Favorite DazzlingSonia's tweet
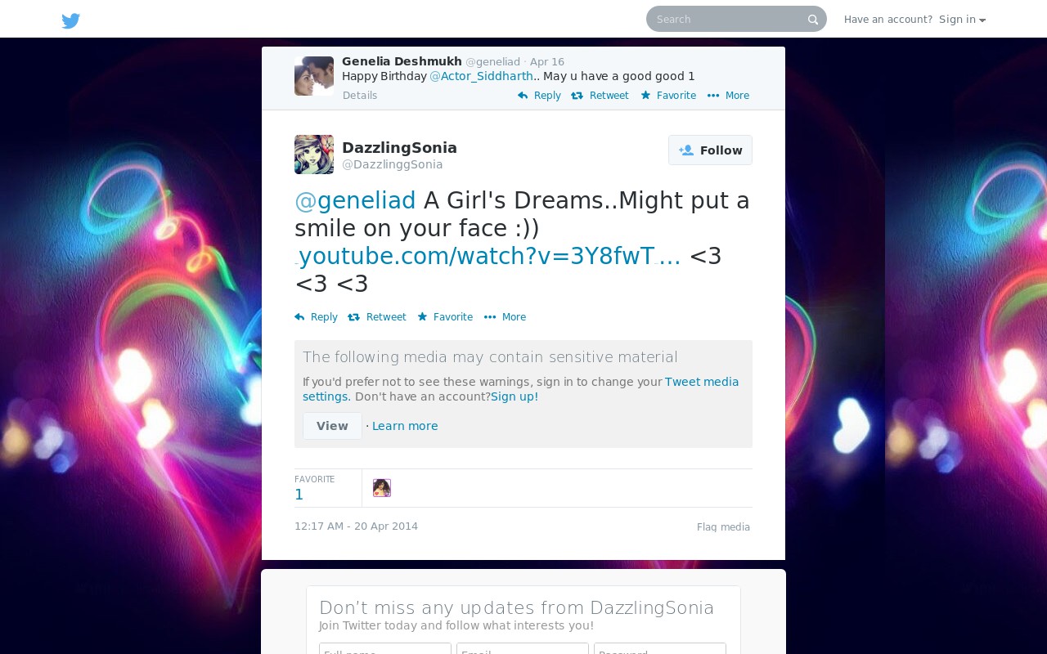 pyautogui.click(x=445, y=317)
